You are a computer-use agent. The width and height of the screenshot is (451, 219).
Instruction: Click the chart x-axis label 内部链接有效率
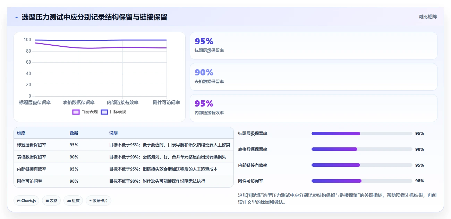click(122, 102)
